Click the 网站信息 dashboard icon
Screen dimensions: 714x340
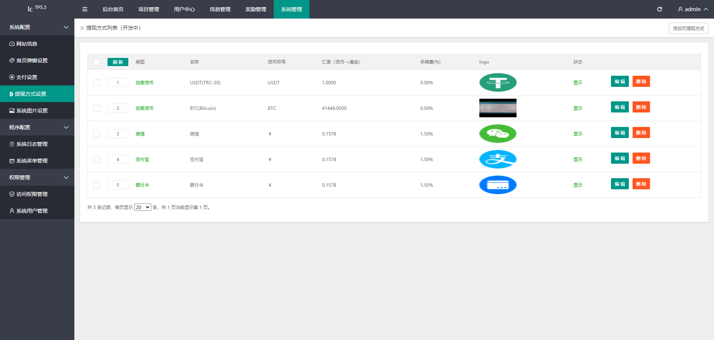(12, 44)
